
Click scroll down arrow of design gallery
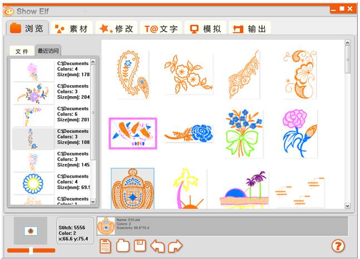pyautogui.click(x=348, y=205)
